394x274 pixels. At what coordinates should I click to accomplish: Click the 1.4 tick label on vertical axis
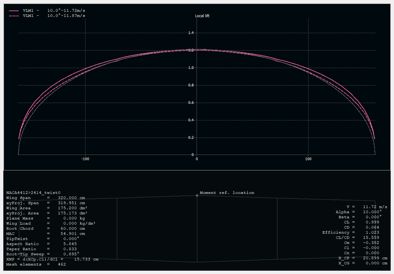[190, 33]
